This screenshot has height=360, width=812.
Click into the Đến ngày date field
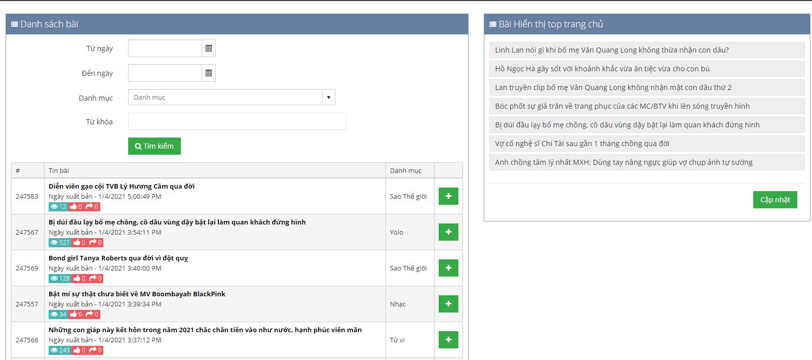pos(165,73)
